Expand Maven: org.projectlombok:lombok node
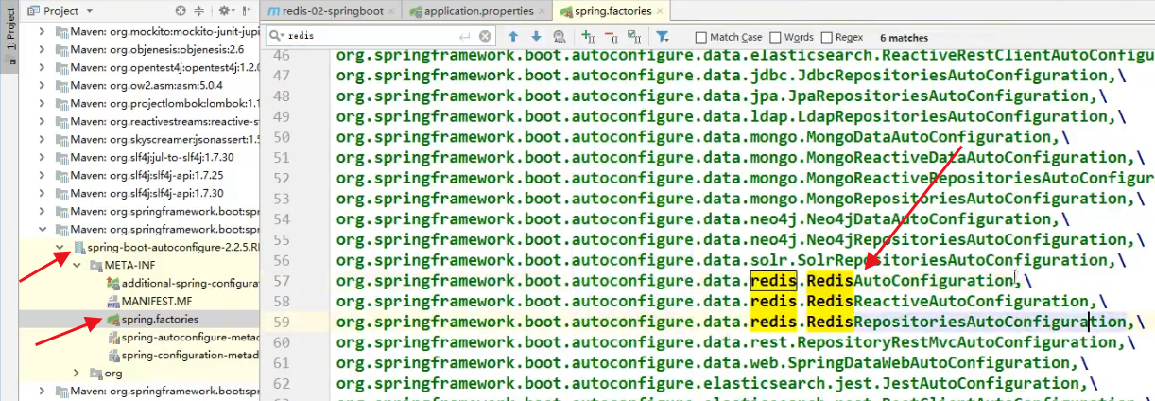 (x=43, y=103)
